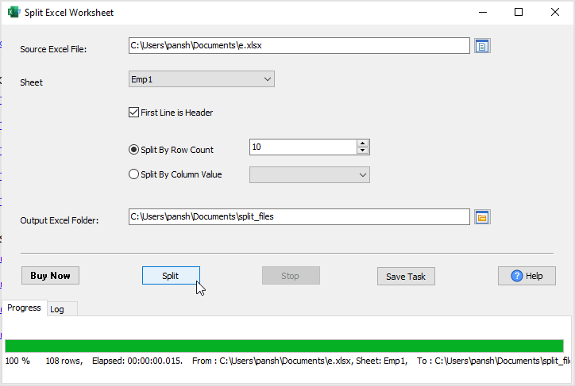
Task: Click the browse source Excel file icon
Action: coord(482,46)
